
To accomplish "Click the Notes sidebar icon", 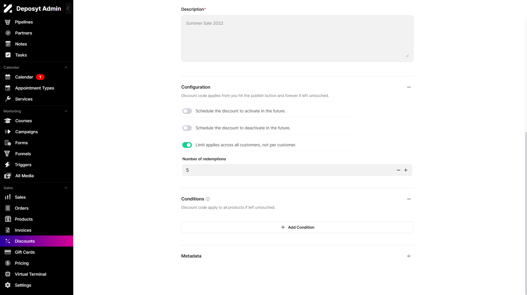I will [8, 44].
